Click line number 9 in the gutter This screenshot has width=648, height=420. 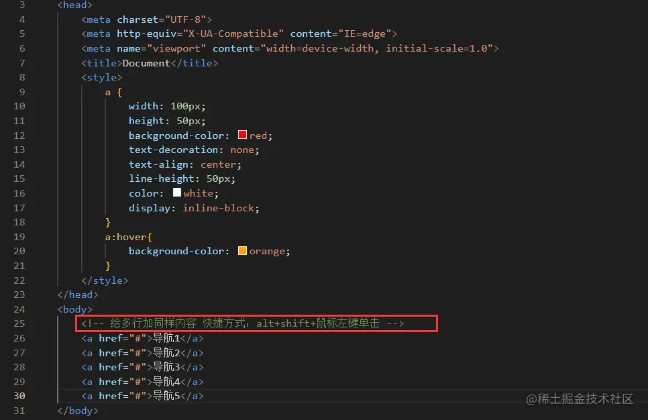(x=22, y=92)
